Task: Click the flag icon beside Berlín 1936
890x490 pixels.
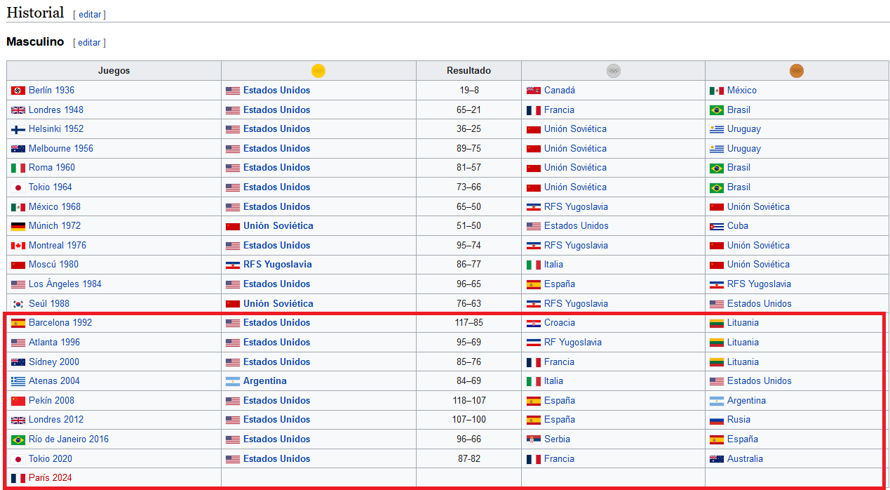Action: pos(18,91)
